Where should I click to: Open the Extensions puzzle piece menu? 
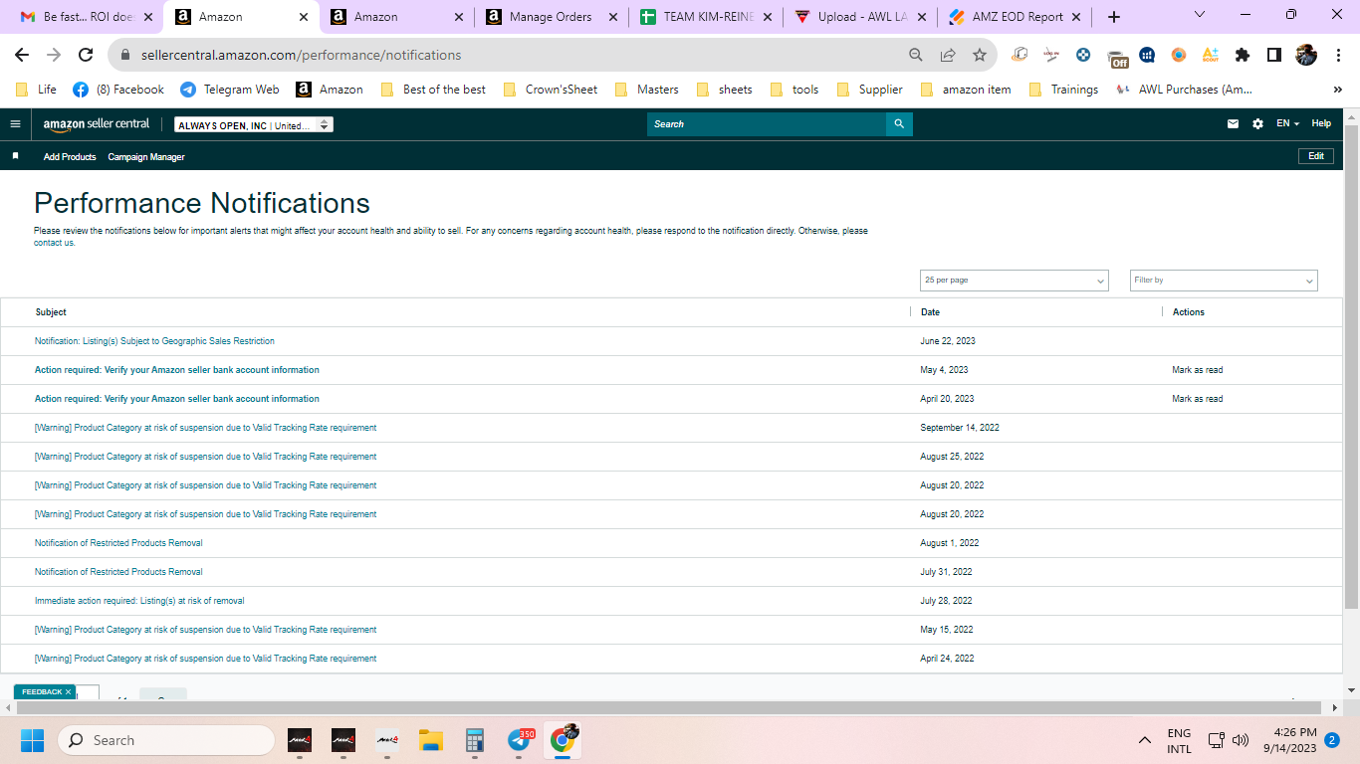click(1243, 55)
